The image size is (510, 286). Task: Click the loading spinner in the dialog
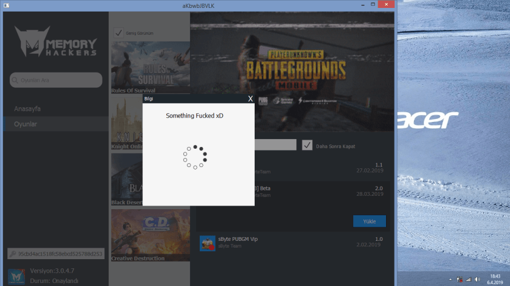(195, 157)
